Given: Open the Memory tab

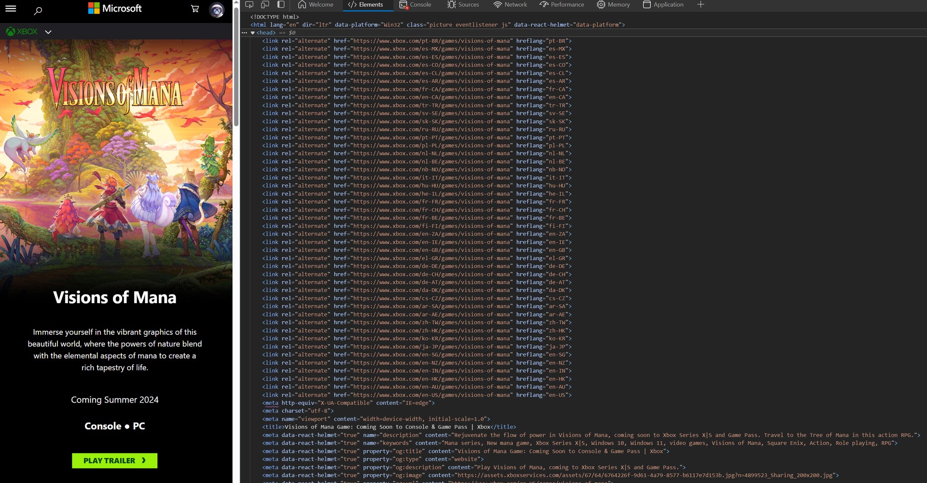Looking at the screenshot, I should point(613,5).
